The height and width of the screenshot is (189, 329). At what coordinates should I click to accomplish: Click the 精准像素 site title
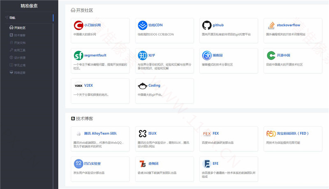[x=29, y=6]
